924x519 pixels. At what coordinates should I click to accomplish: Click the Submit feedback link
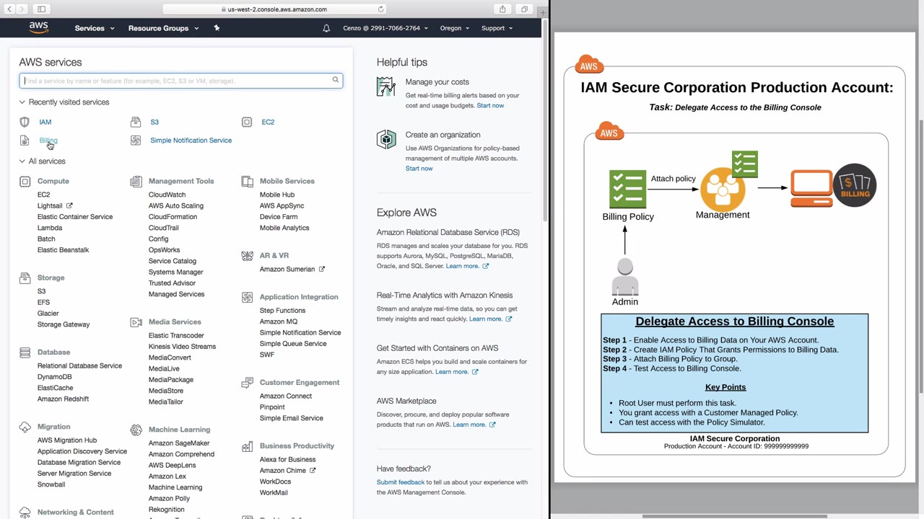(401, 482)
